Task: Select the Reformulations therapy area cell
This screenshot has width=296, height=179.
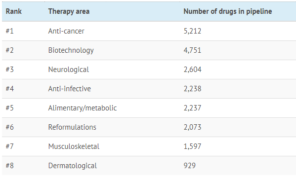Action: pyautogui.click(x=72, y=127)
